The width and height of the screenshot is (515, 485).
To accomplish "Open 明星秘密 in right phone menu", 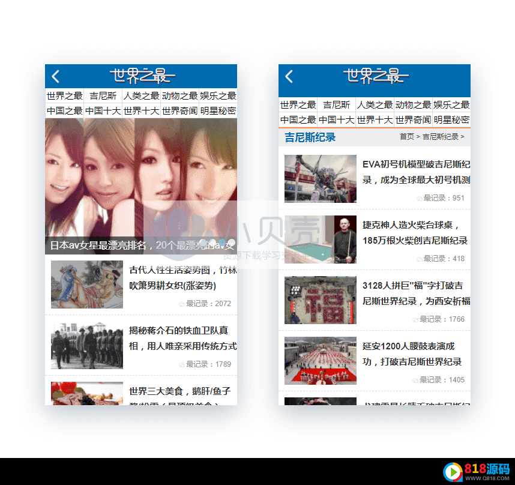I will (451, 120).
